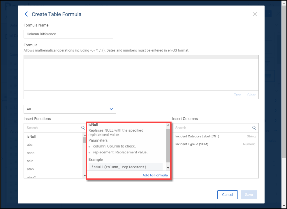Click the search icon in Insert Functions
Viewport: 287px width, 209px height.
point(83,128)
